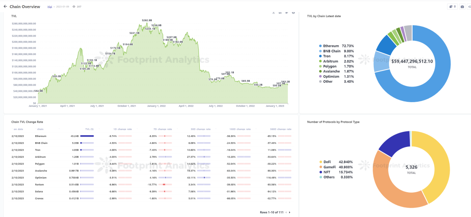
Task: Toggle Other in the TVL legend
Action: [336, 81]
